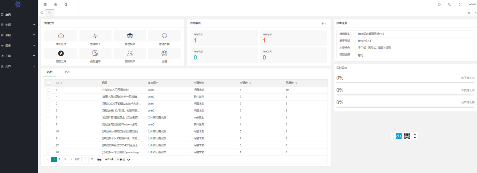This screenshot has height=173, width=477.
Task: Expand the 论坛 sidebar menu
Action: click(x=19, y=25)
